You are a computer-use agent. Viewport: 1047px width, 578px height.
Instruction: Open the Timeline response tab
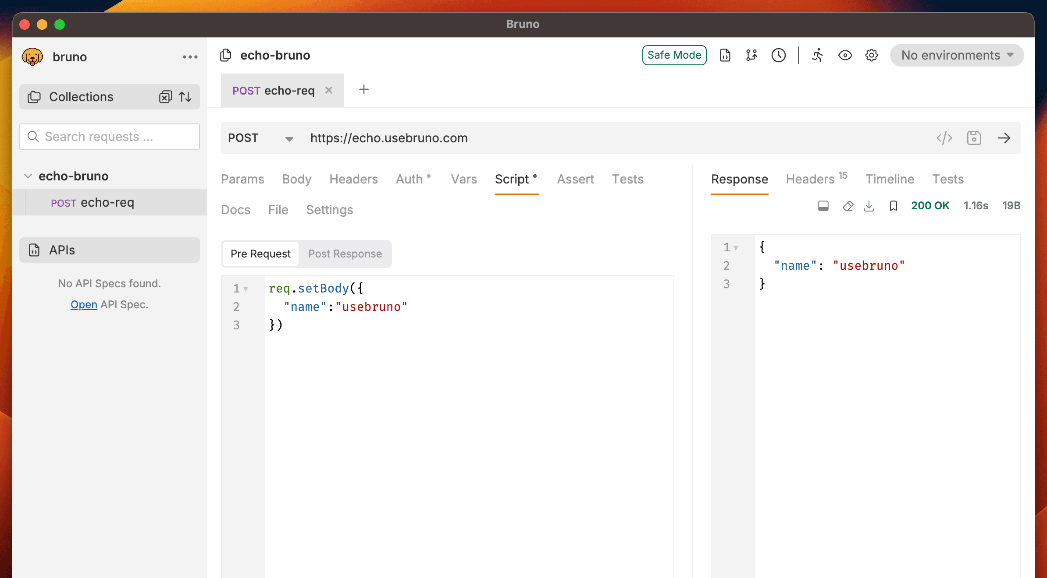(x=890, y=179)
